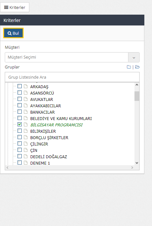Check the BELEDİYE VE KAMU KURUMLARI checkbox
The width and height of the screenshot is (152, 226).
click(x=20, y=118)
